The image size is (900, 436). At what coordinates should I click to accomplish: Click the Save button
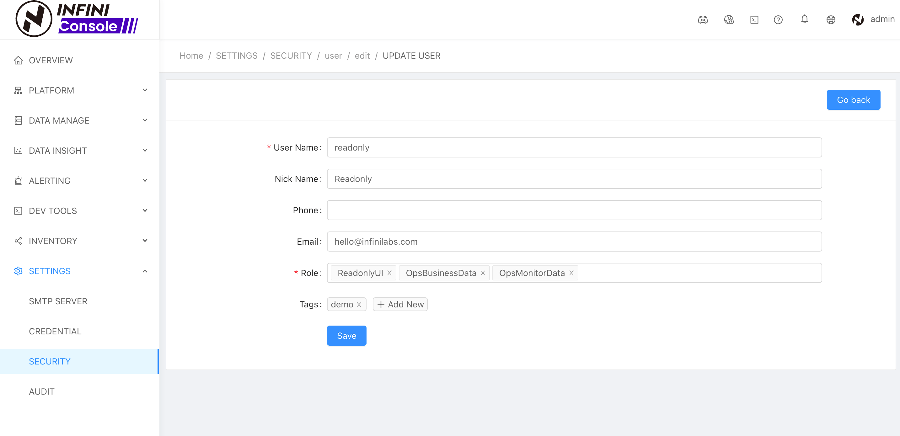pos(346,335)
